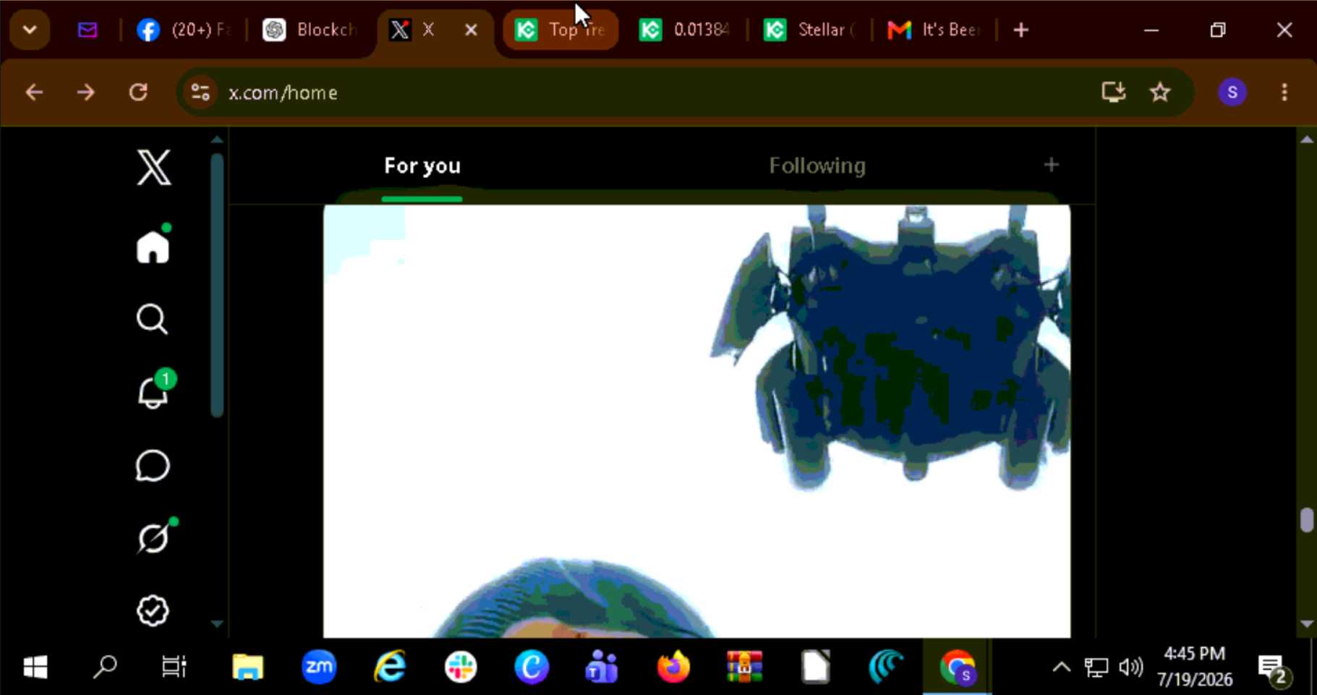Switch to the Top Trending KuCoin tab

tap(561, 30)
